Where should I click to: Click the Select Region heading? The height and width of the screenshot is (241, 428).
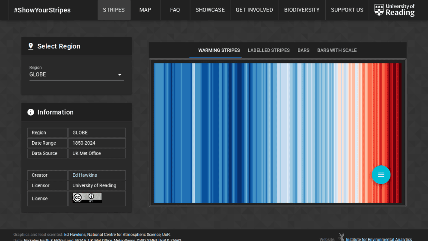click(59, 46)
